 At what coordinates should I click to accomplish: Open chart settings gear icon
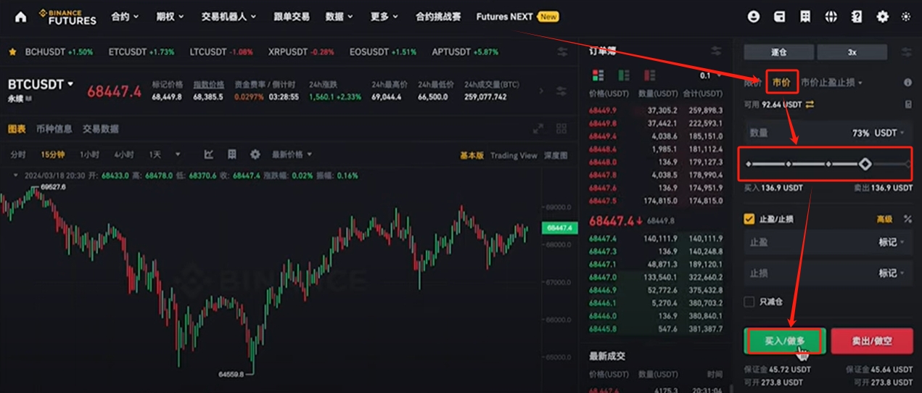pyautogui.click(x=255, y=154)
